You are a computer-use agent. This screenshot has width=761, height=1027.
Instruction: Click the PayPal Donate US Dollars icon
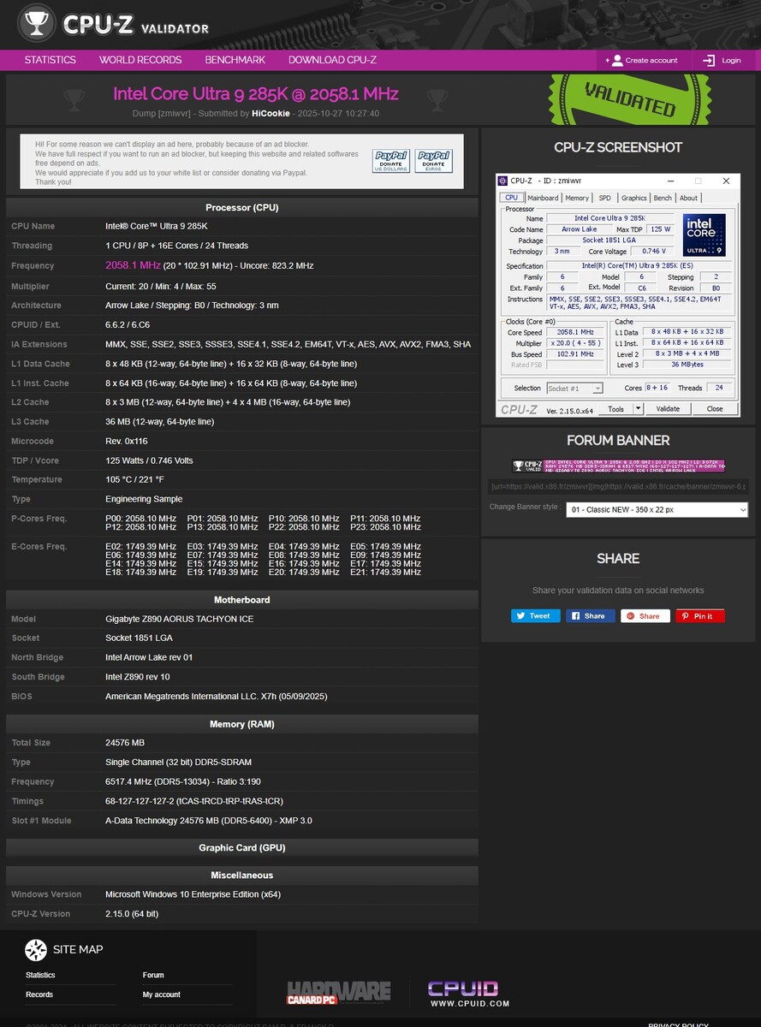[x=390, y=161]
